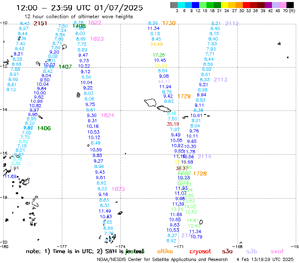Viewport: 299px width, 263px height.
Task: Click the wave height value '10.59'
Action: tap(96, 150)
